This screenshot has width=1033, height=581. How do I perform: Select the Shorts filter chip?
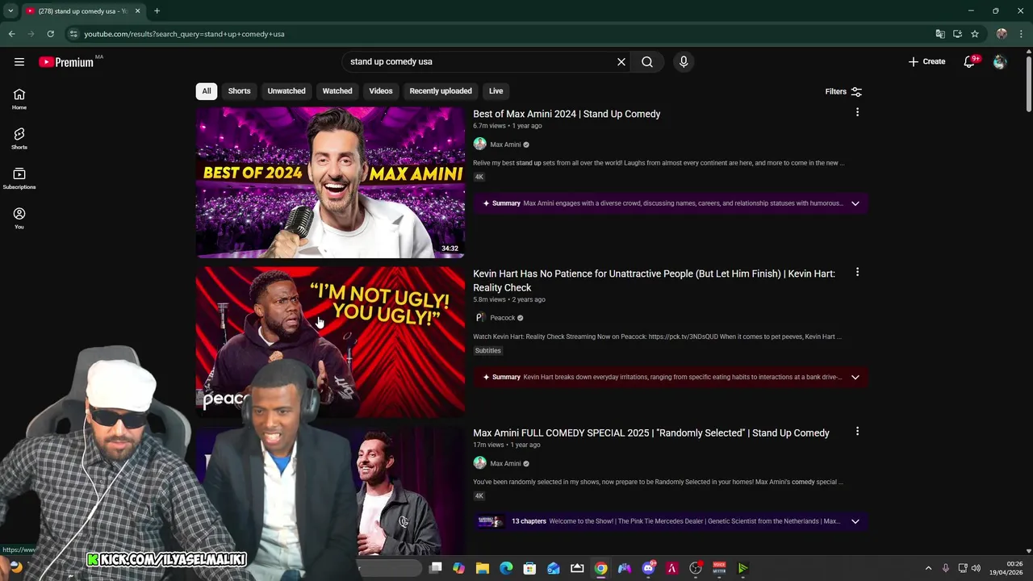pyautogui.click(x=239, y=91)
